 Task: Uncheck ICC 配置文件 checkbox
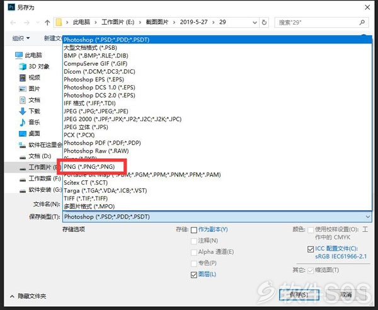coord(311,249)
